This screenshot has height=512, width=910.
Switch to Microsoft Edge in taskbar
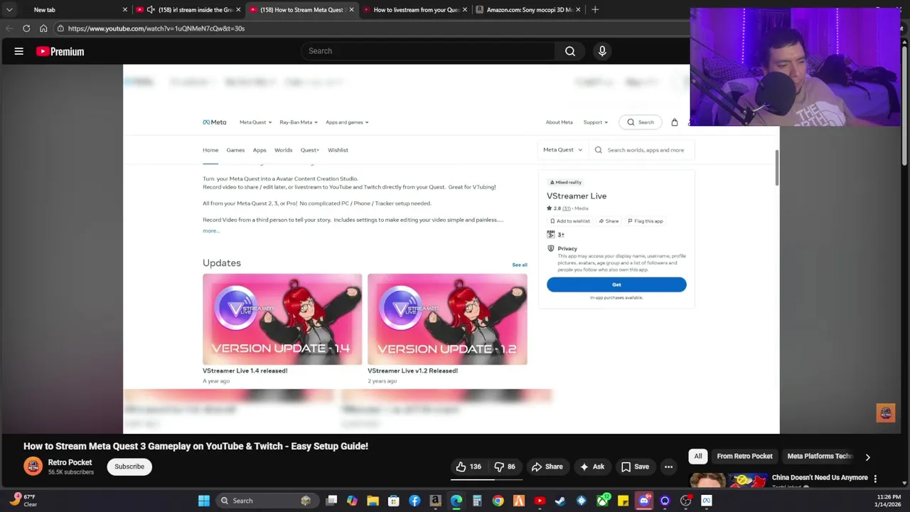456,501
